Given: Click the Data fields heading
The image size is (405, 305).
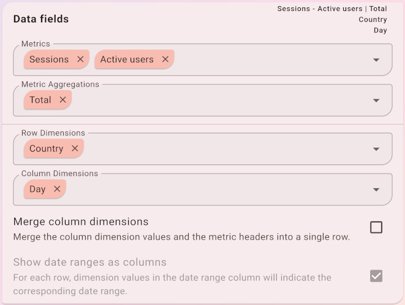Looking at the screenshot, I should pyautogui.click(x=41, y=19).
